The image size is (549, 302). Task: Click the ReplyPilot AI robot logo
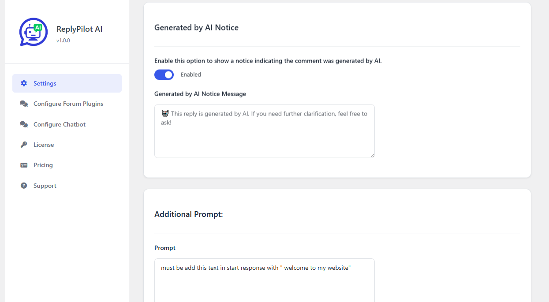34,32
